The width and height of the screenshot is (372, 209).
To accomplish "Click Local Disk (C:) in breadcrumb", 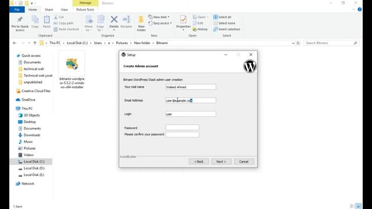I will [x=77, y=43].
